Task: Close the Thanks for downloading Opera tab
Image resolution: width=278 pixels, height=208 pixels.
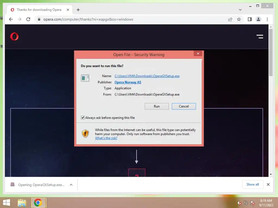Action: coord(68,10)
